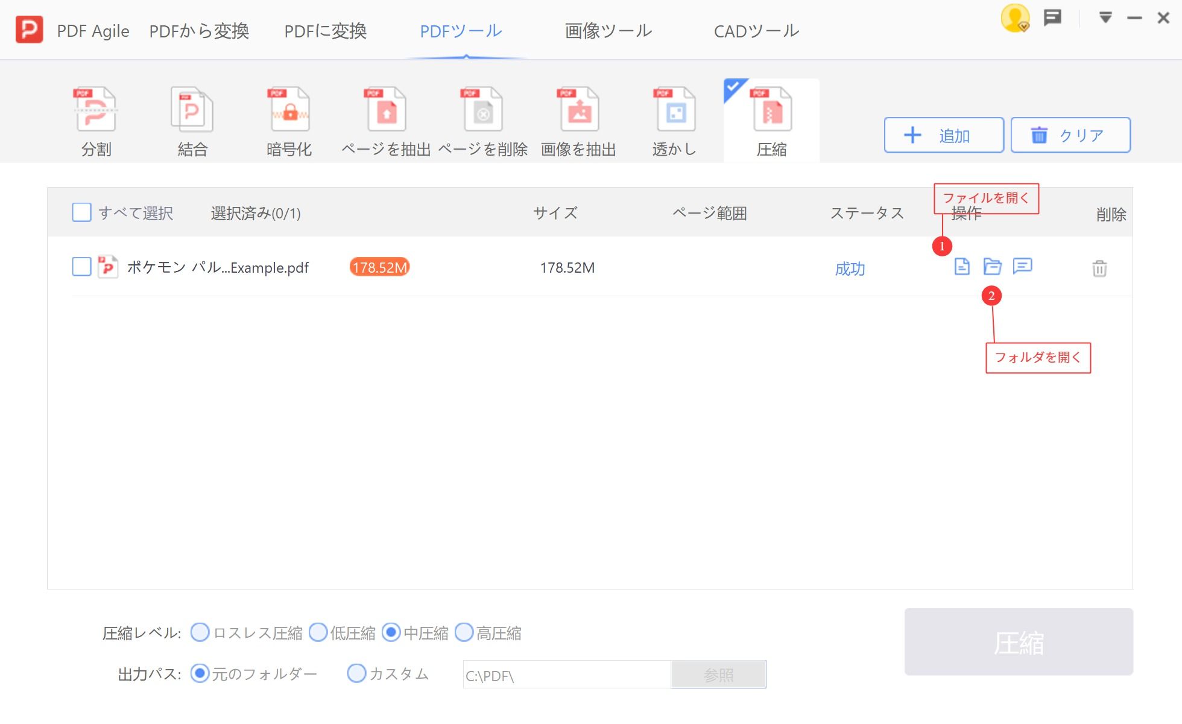
Task: Open the compressed file via file icon
Action: point(962,267)
